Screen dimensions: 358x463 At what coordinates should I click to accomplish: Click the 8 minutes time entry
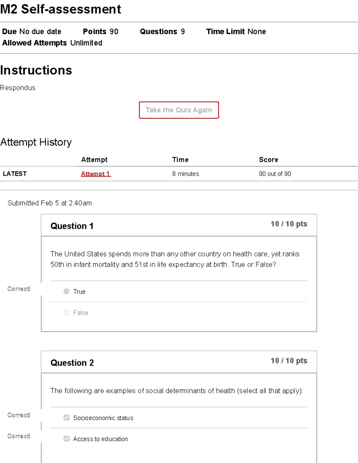click(185, 174)
